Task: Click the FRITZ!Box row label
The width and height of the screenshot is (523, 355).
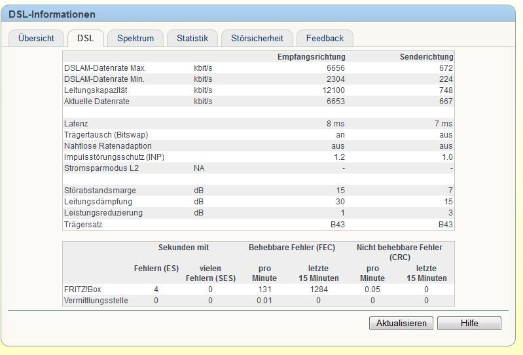Action: tap(82, 290)
